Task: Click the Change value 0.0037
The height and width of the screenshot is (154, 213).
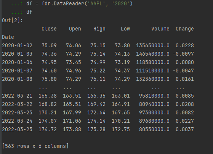Action: (x=185, y=129)
